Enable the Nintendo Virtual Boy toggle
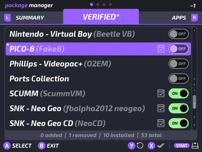This screenshot has width=202, height=152. [178, 34]
